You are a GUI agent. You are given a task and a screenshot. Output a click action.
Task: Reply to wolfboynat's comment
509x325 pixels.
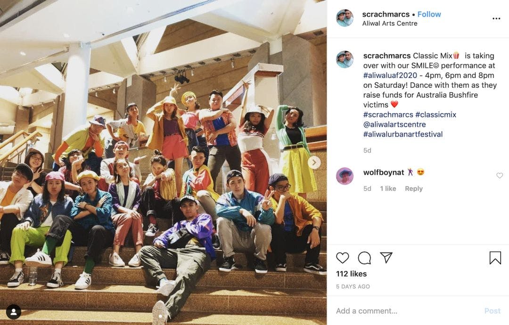[x=414, y=188]
